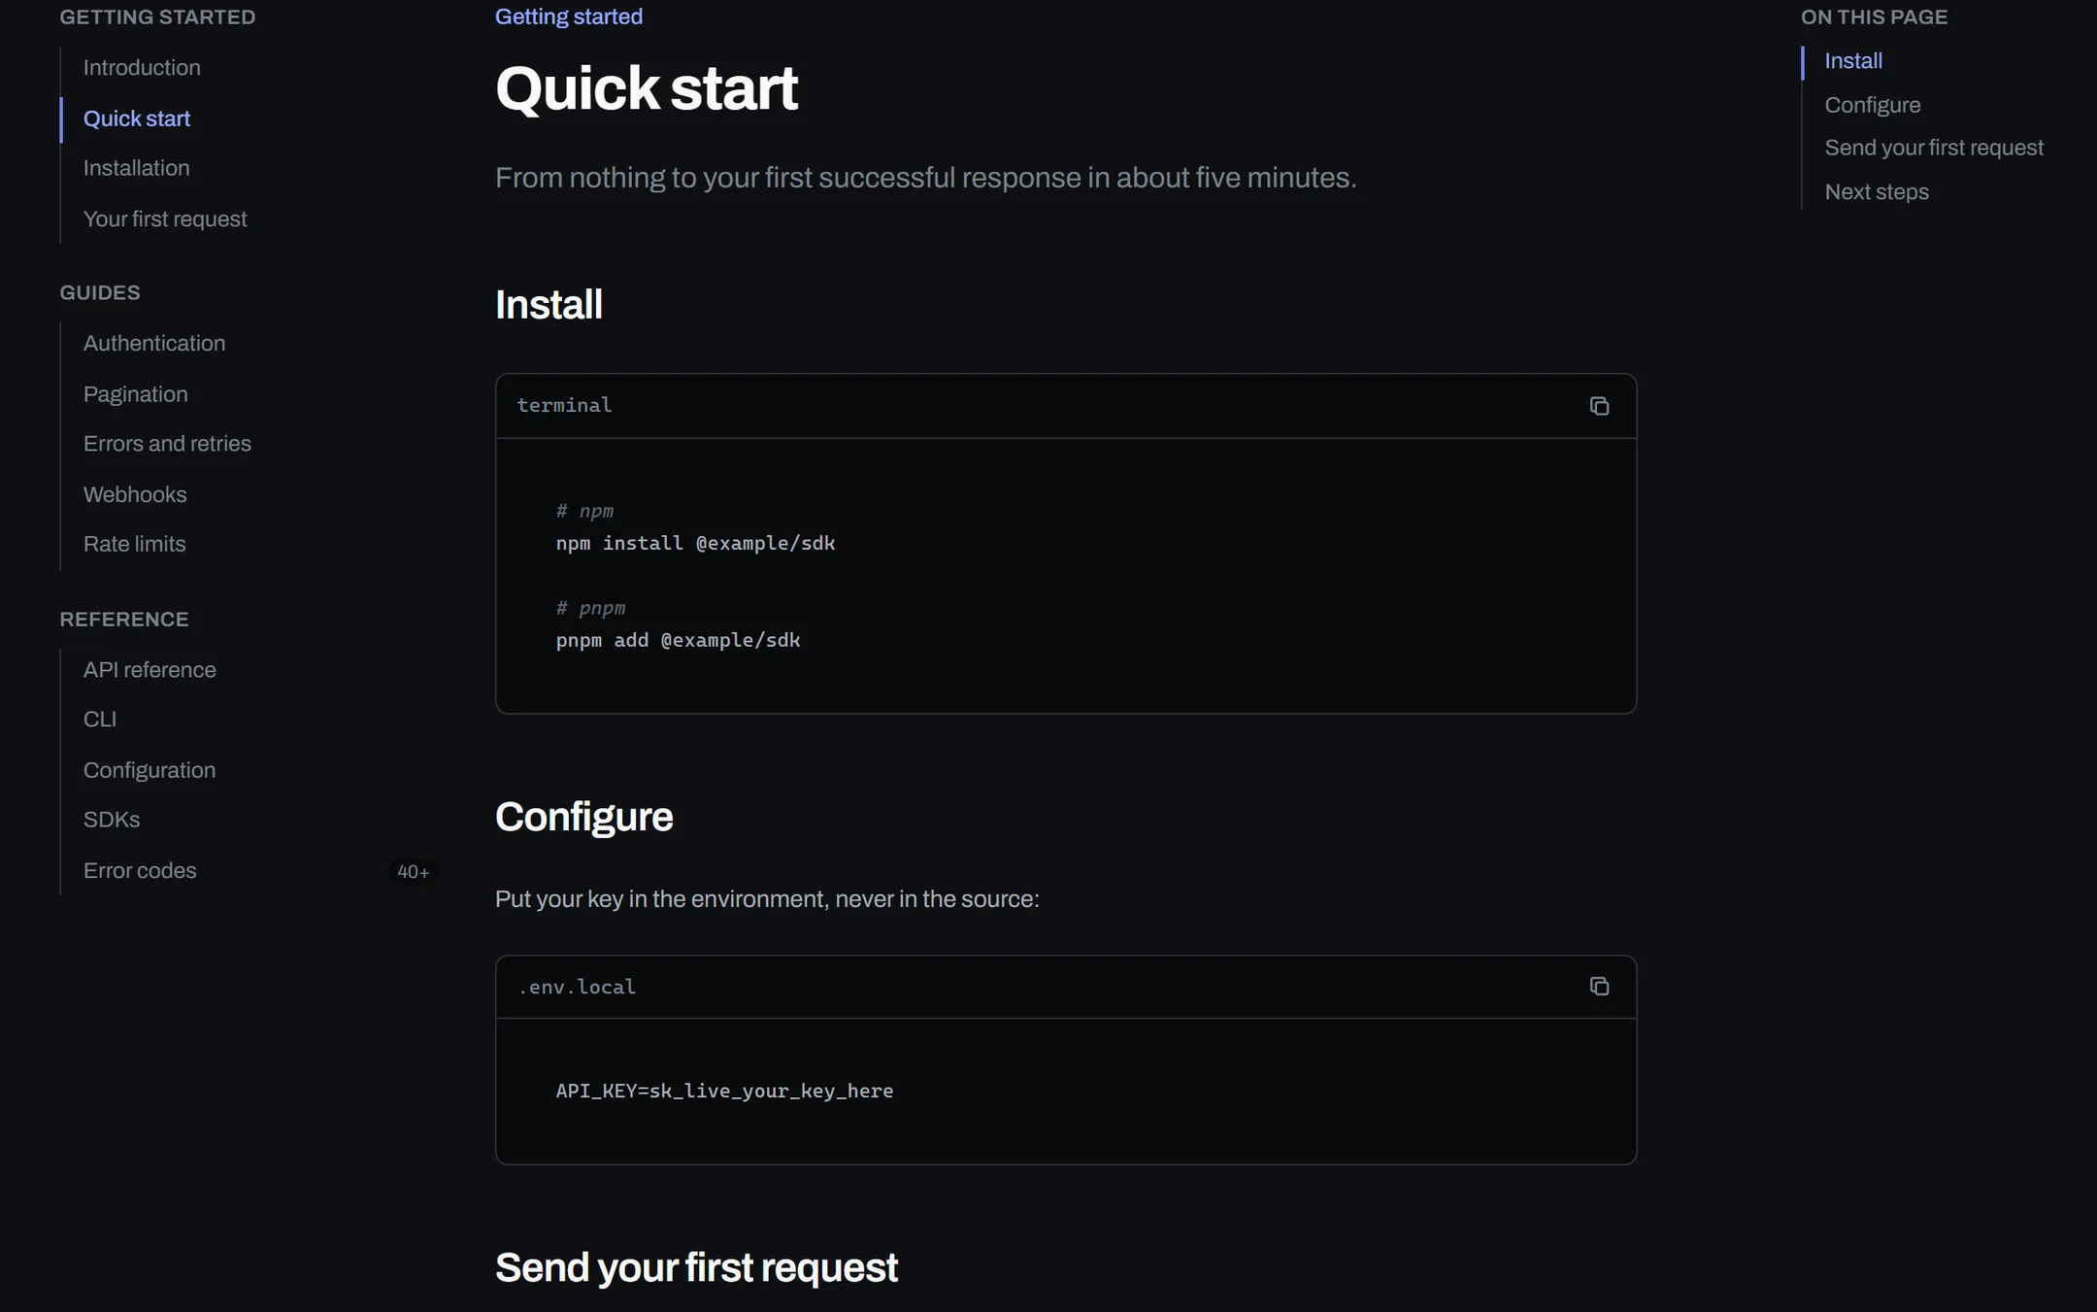Image resolution: width=2097 pixels, height=1312 pixels.
Task: Open the Authentication guide
Action: (x=154, y=344)
